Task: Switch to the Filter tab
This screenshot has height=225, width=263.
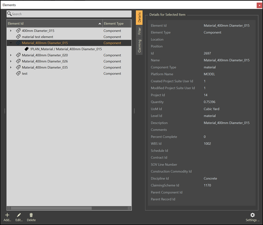Action: [x=139, y=31]
